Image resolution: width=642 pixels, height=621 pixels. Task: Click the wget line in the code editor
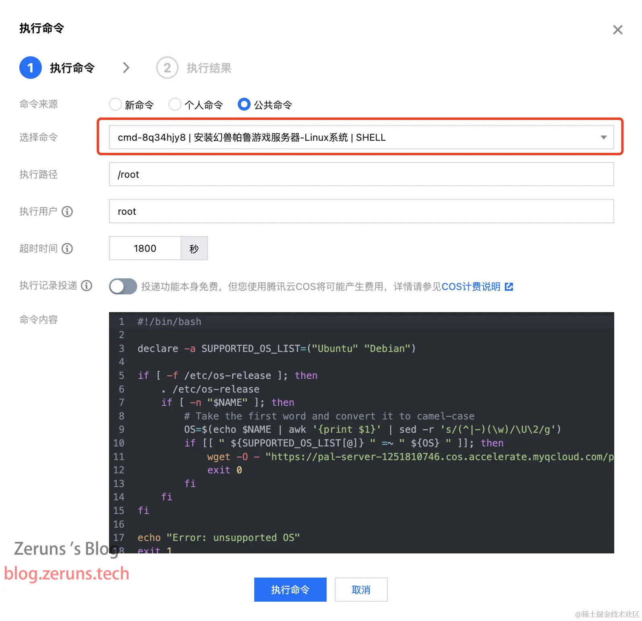(x=410, y=456)
